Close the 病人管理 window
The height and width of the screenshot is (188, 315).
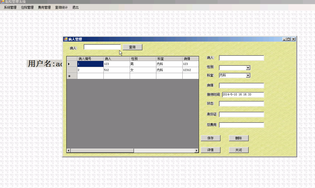tap(293, 39)
